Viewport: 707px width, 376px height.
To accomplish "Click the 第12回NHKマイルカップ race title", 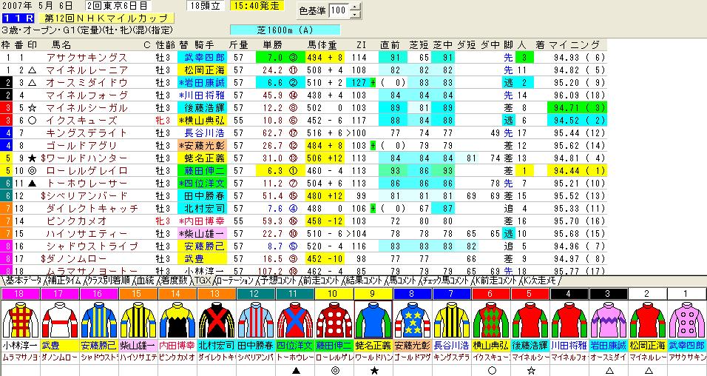I will coord(106,19).
